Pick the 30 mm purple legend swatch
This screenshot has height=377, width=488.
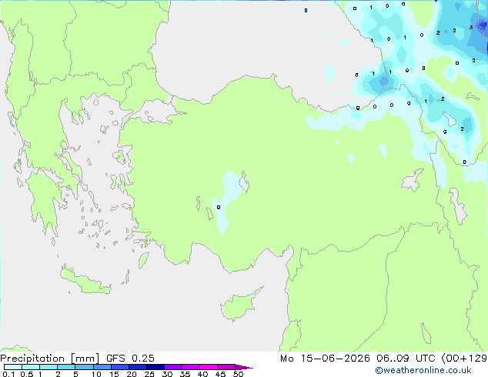pyautogui.click(x=172, y=367)
